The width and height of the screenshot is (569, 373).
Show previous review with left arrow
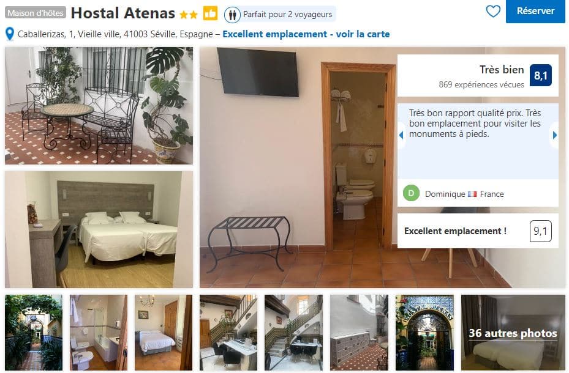point(401,135)
